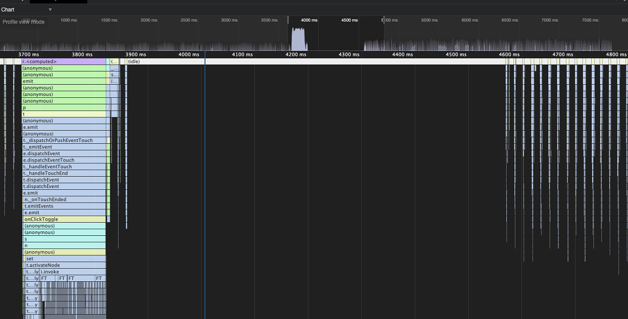Image resolution: width=628 pixels, height=319 pixels.
Task: Click the 6000 ms overview marker
Action: (469, 20)
